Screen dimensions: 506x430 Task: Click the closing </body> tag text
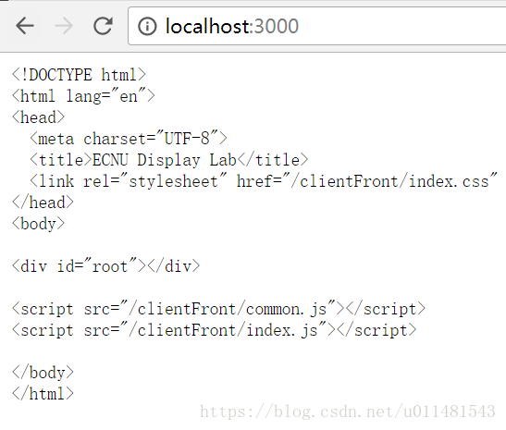[x=43, y=373]
